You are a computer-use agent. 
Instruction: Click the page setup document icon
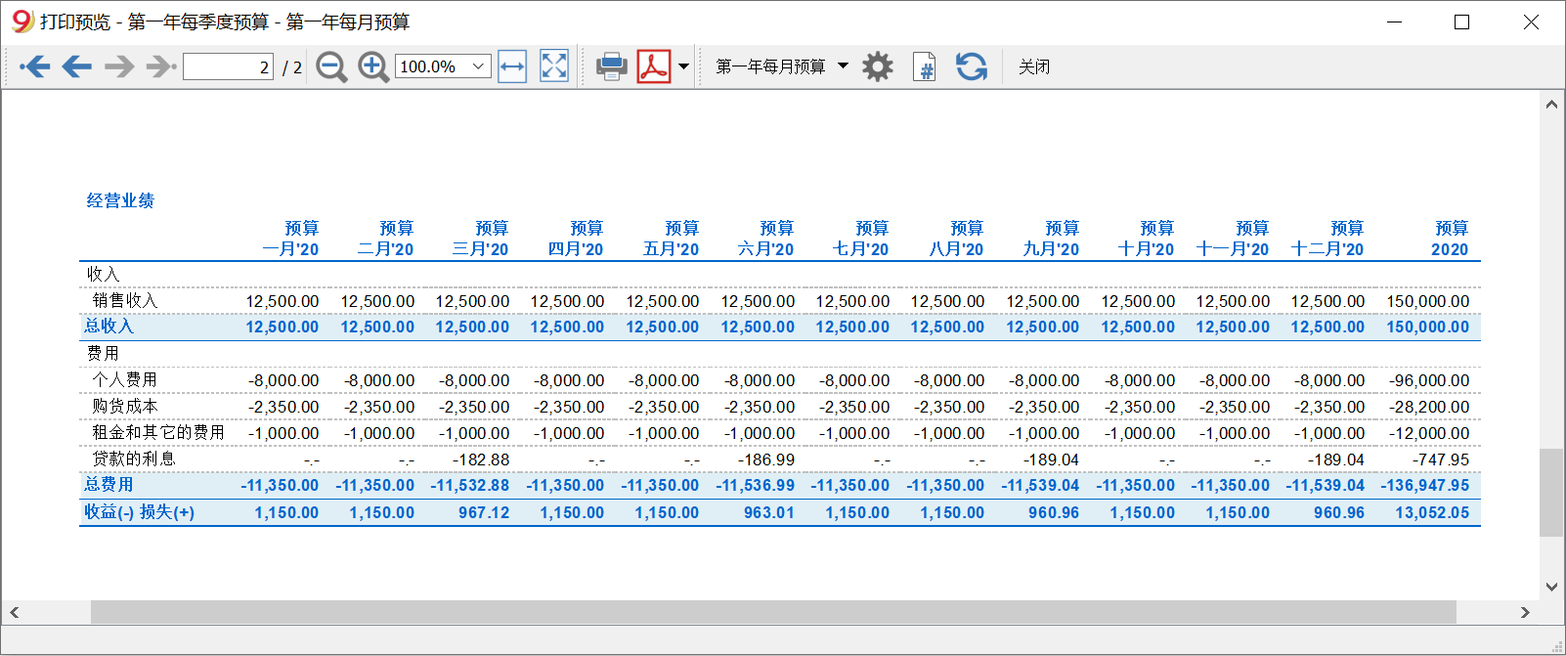tap(924, 66)
